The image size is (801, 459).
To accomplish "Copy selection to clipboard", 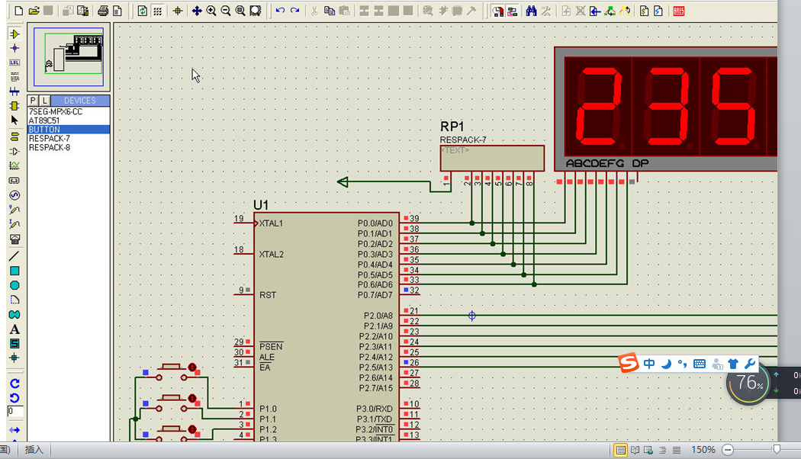I will [330, 11].
